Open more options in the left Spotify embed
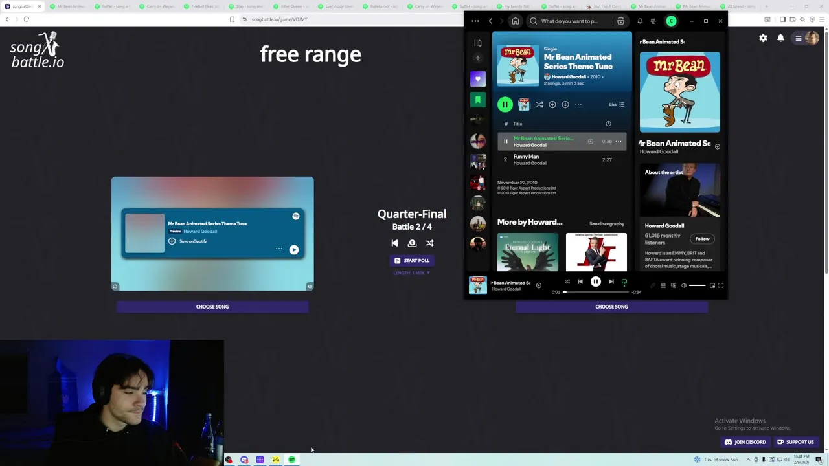The height and width of the screenshot is (466, 829). coord(279,249)
